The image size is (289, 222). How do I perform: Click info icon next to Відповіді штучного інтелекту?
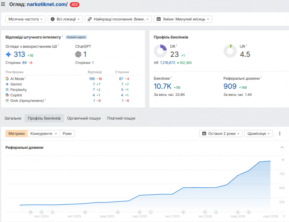click(62, 36)
